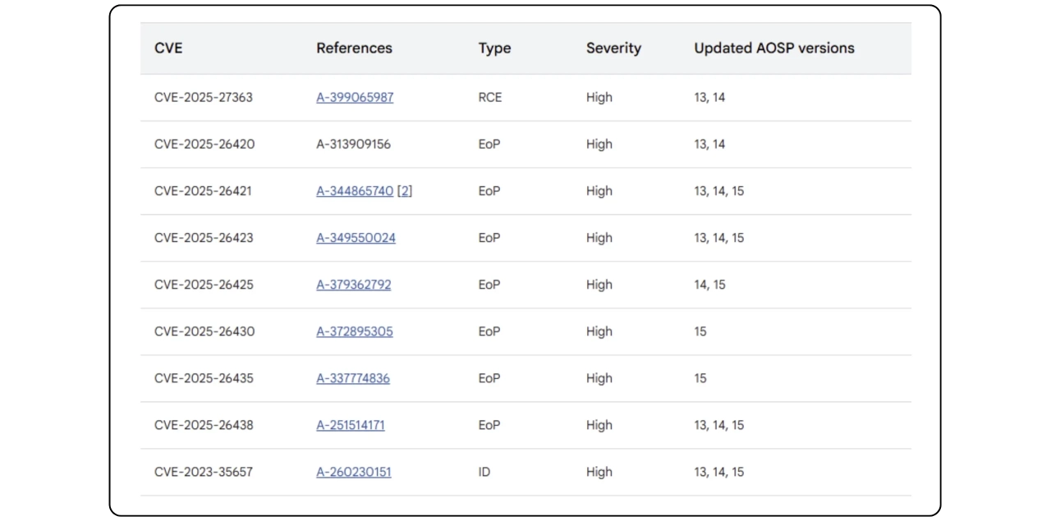
Task: Open reference A-260230151
Action: (x=354, y=472)
